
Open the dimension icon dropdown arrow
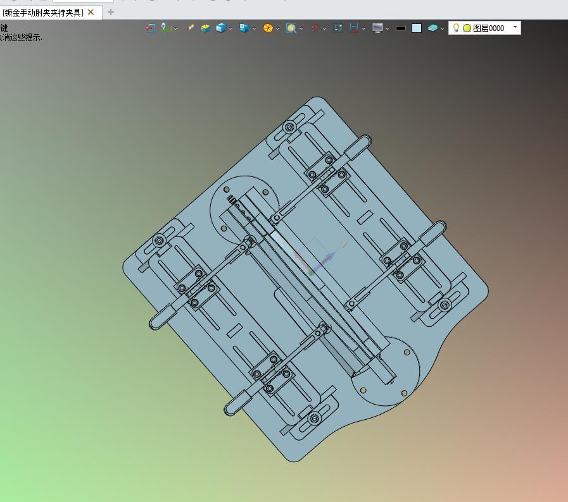click(x=363, y=28)
